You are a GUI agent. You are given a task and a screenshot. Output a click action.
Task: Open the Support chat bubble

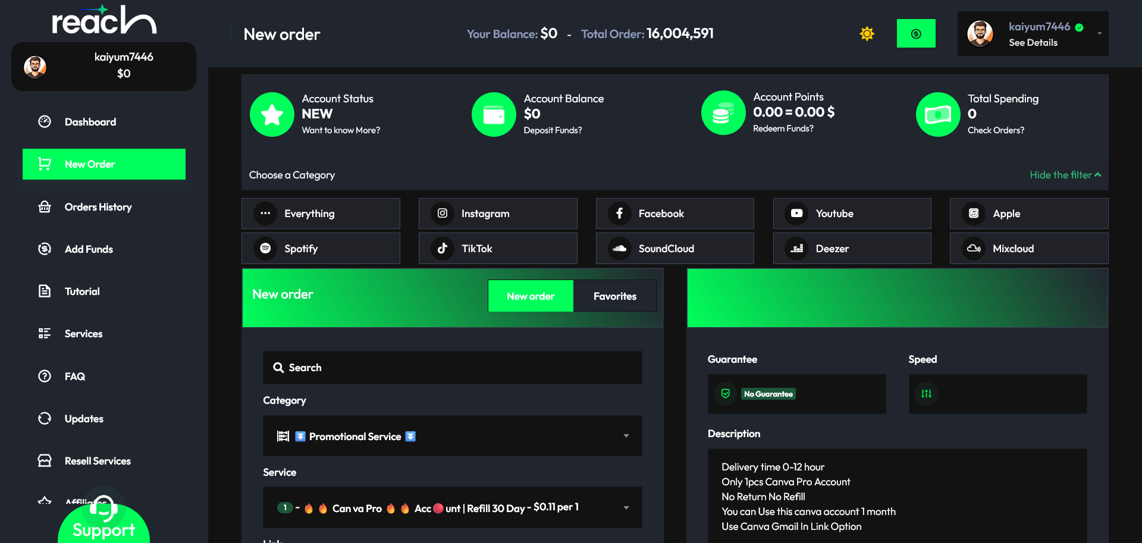(x=103, y=520)
